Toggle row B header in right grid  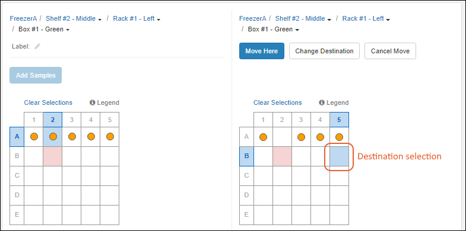246,156
